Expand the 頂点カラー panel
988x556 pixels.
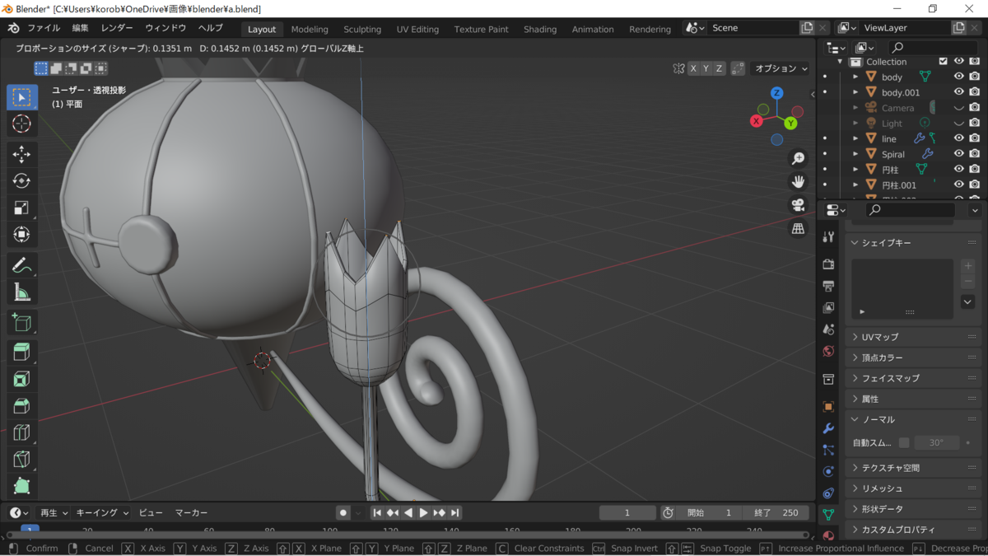[x=914, y=357]
